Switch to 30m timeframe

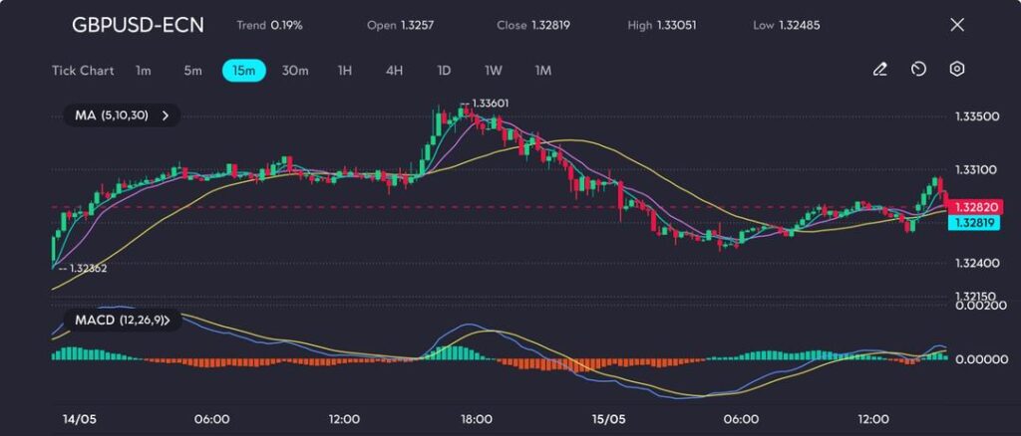click(295, 71)
